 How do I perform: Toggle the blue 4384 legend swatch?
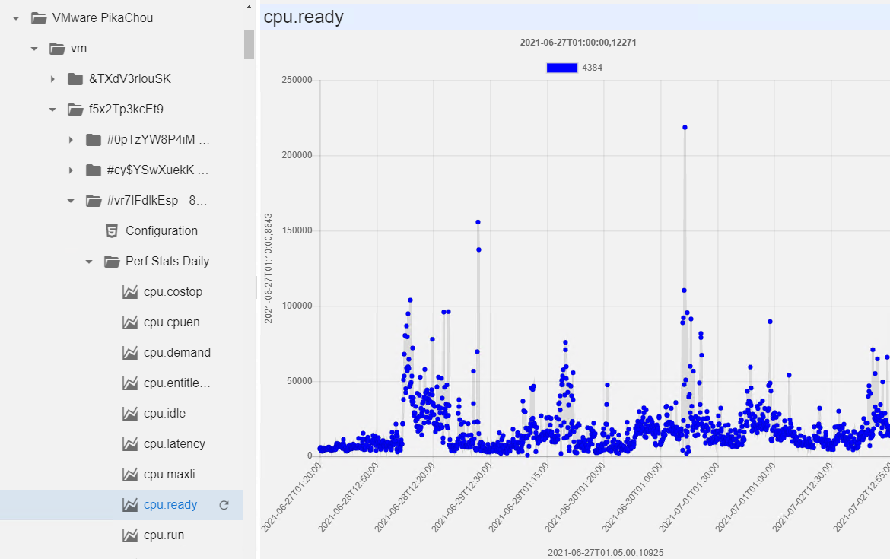[x=562, y=68]
